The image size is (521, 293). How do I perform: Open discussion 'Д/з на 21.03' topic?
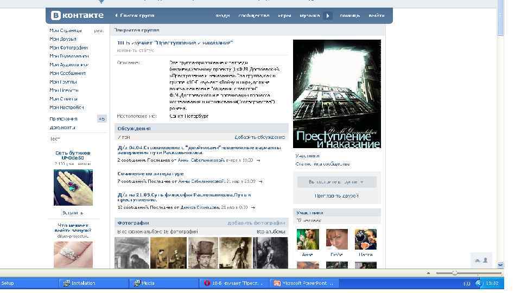[185, 197]
